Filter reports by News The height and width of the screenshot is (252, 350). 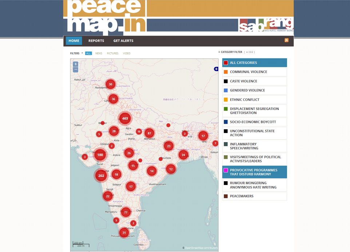point(99,53)
